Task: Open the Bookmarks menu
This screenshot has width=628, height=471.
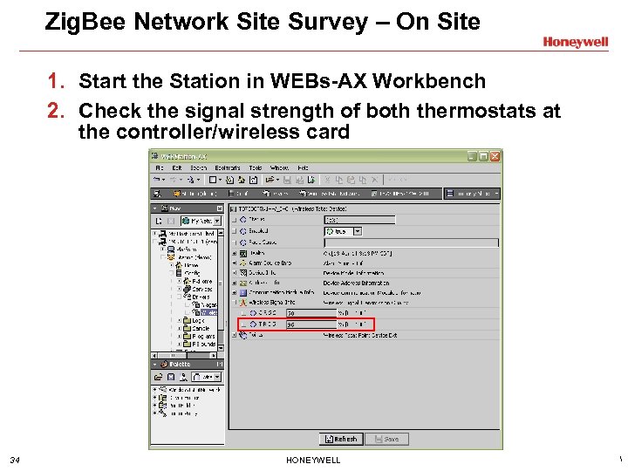Action: (227, 167)
